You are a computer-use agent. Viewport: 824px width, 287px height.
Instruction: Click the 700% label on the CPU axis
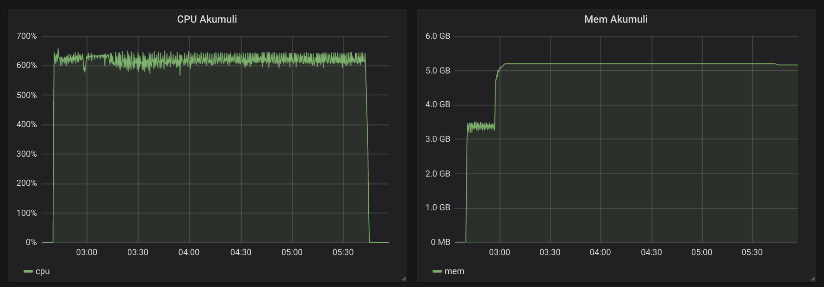point(27,36)
